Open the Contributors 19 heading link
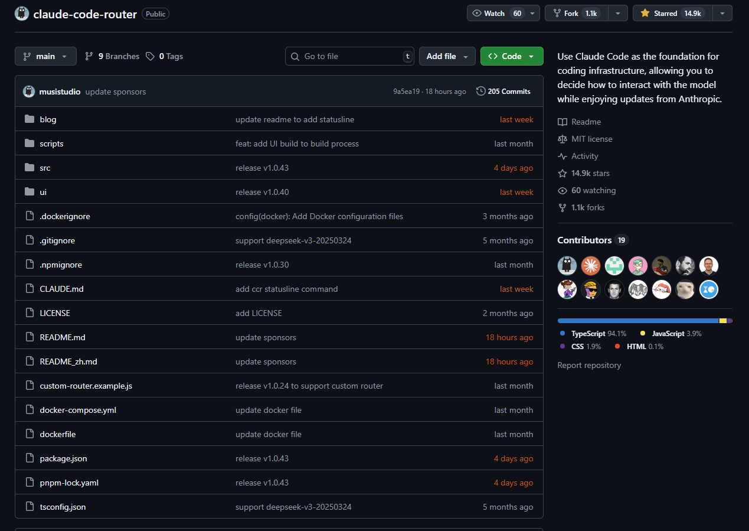Screen dimensions: 749x531 point(593,240)
